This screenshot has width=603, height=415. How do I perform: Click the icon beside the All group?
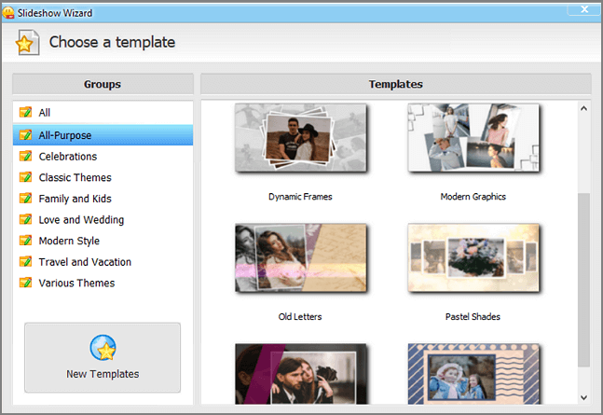pyautogui.click(x=26, y=112)
